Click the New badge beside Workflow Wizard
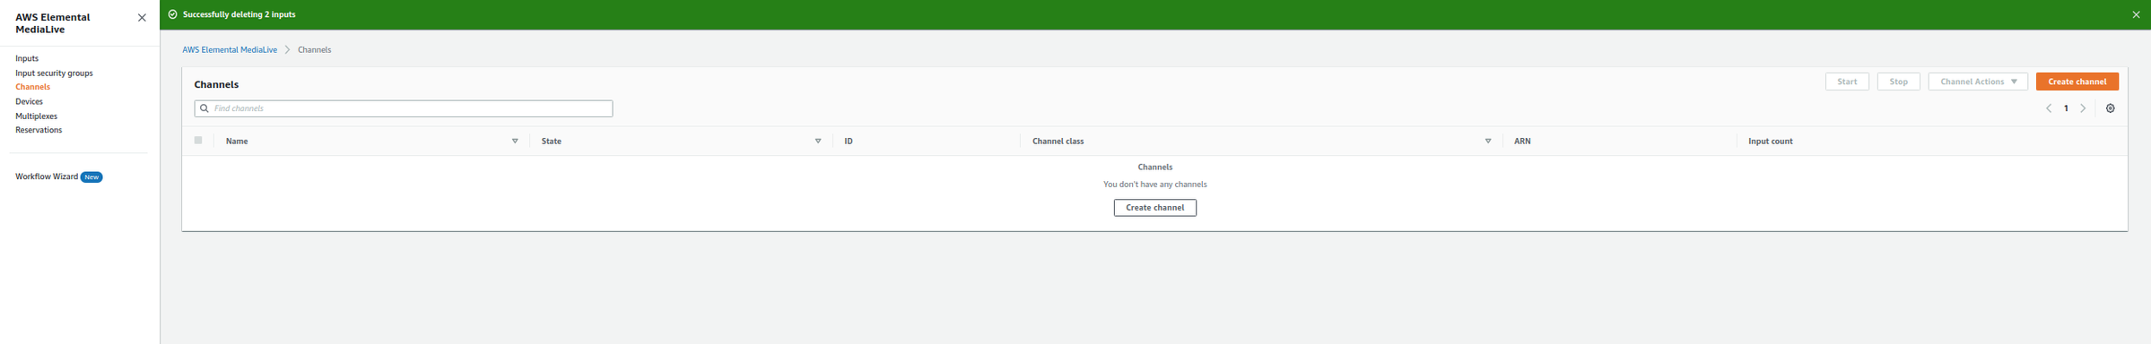The image size is (2151, 344). click(x=91, y=177)
